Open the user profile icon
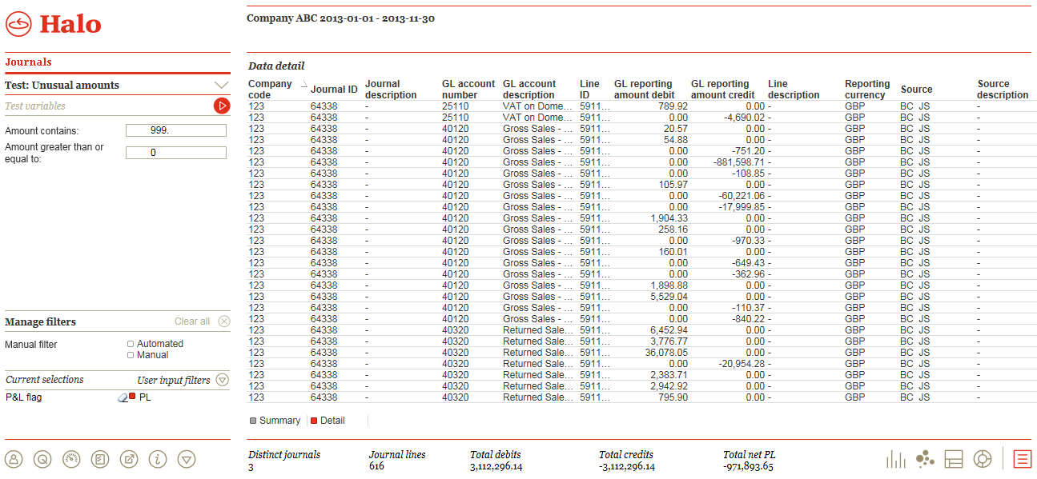The image size is (1037, 479). (14, 459)
